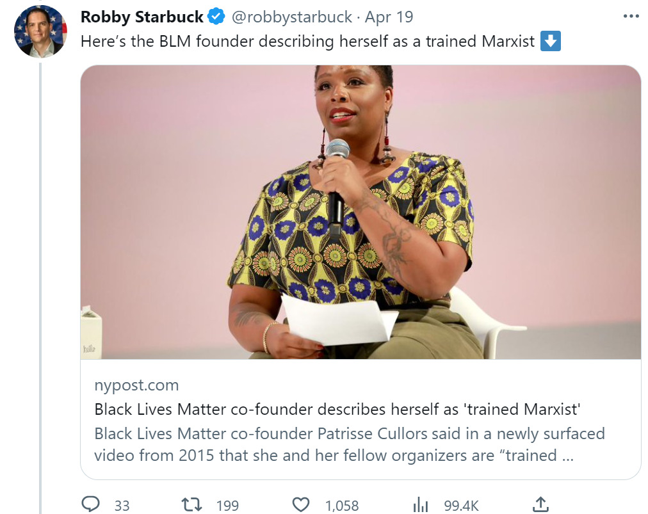Open the @robbystarbuck handle link
The image size is (648, 514).
(x=291, y=17)
